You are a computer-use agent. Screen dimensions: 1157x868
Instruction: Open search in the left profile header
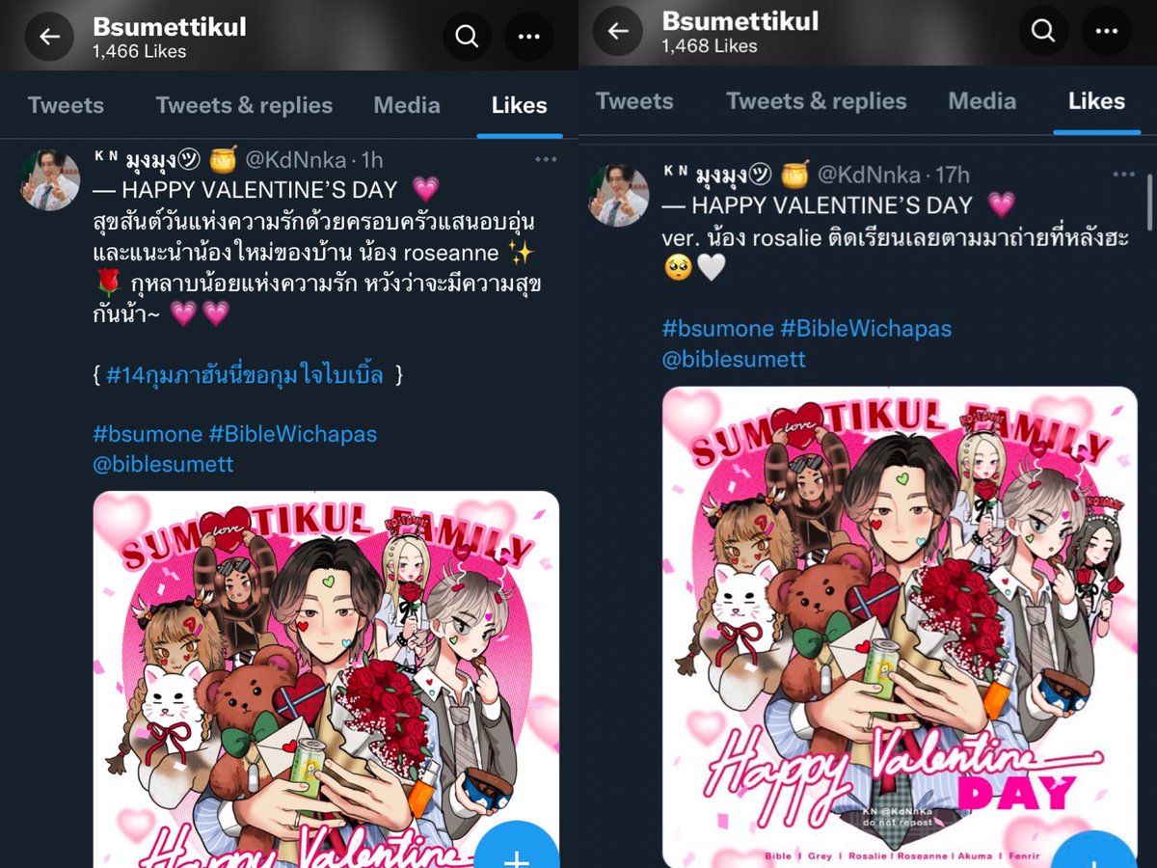click(x=467, y=37)
